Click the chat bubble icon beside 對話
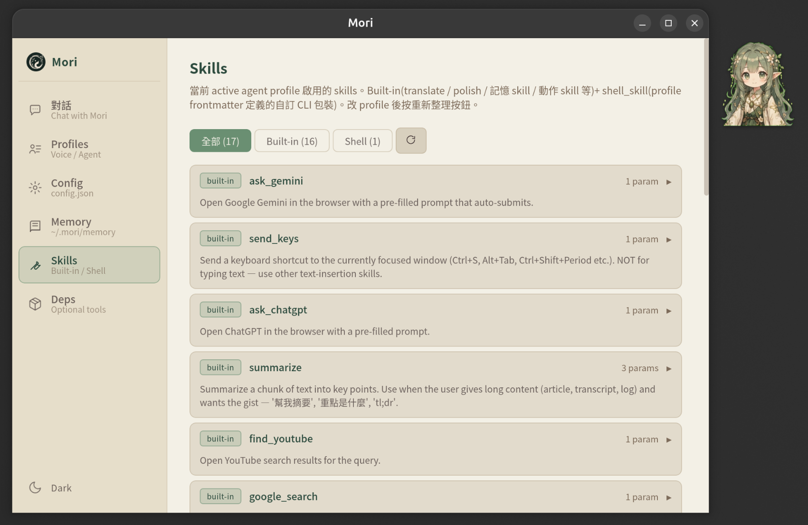 (x=35, y=110)
